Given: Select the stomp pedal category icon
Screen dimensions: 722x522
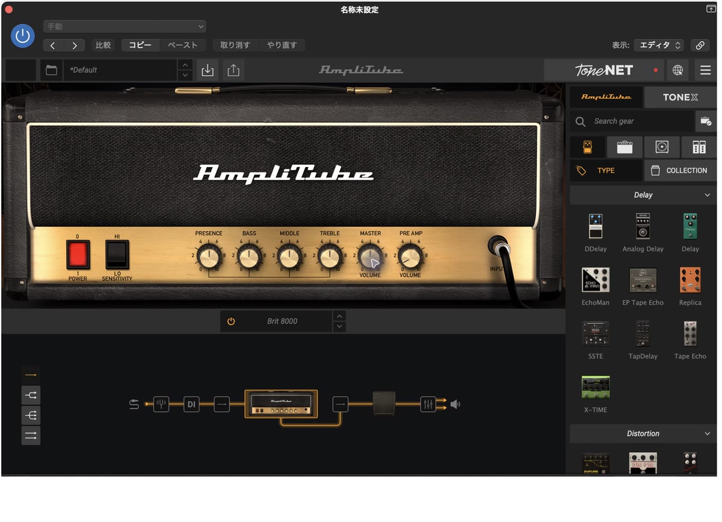Looking at the screenshot, I should 588,147.
